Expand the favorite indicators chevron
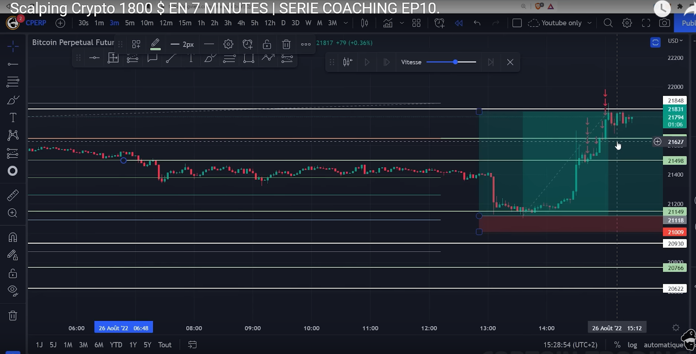696x354 pixels. pos(402,23)
